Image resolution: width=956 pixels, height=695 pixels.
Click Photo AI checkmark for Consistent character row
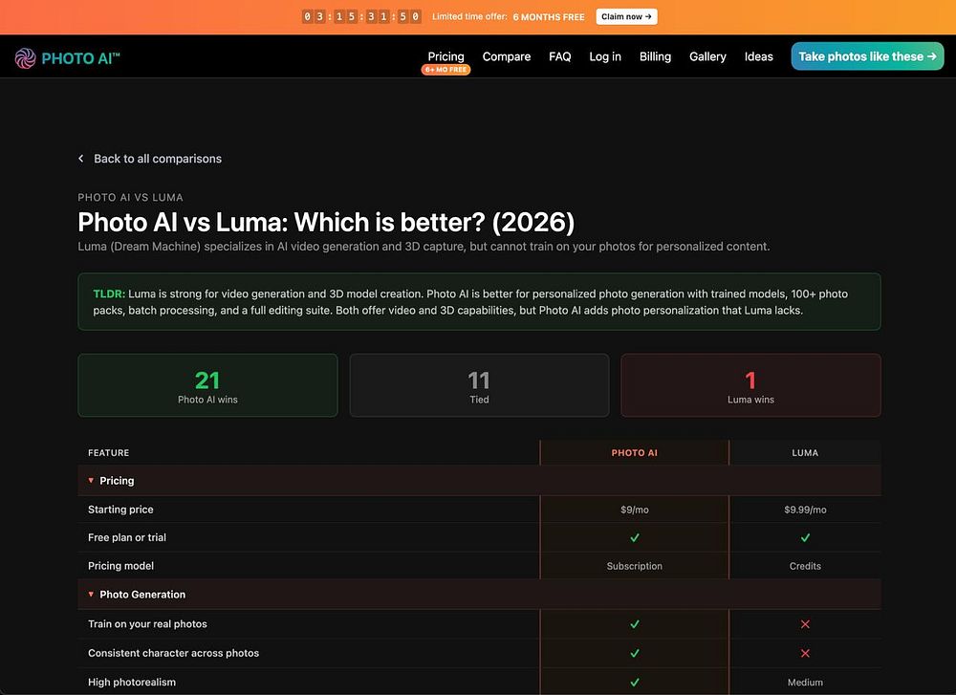click(635, 653)
